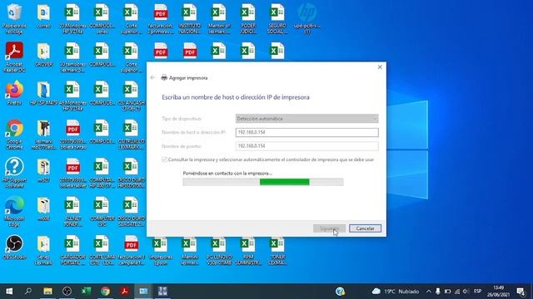Screen dimensions: 533x299
Task: Open Acrobat Reader from the taskbar
Action: pyautogui.click(x=124, y=292)
